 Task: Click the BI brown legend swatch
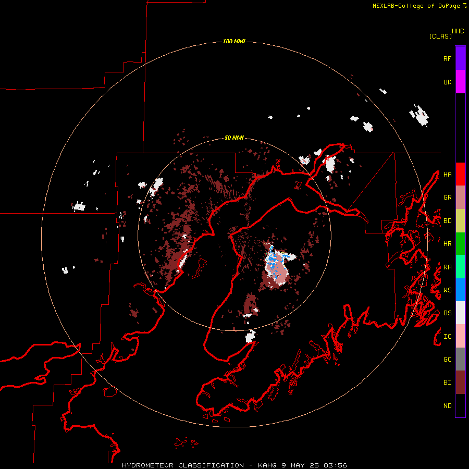click(x=460, y=382)
